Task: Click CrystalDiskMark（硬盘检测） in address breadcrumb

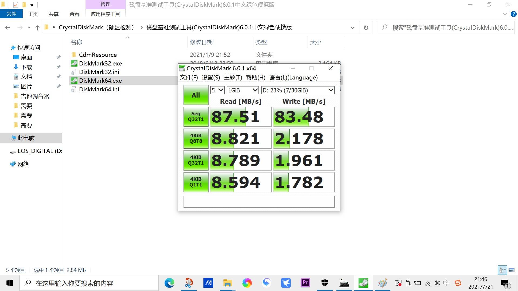Action: [x=96, y=27]
